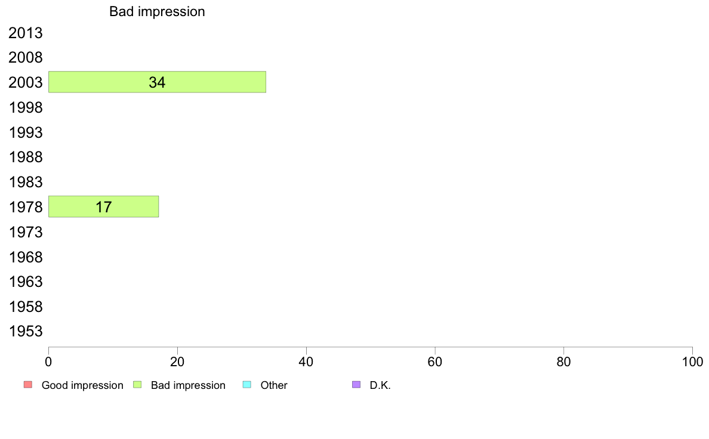
Task: Click the 2013 year label
Action: point(25,33)
